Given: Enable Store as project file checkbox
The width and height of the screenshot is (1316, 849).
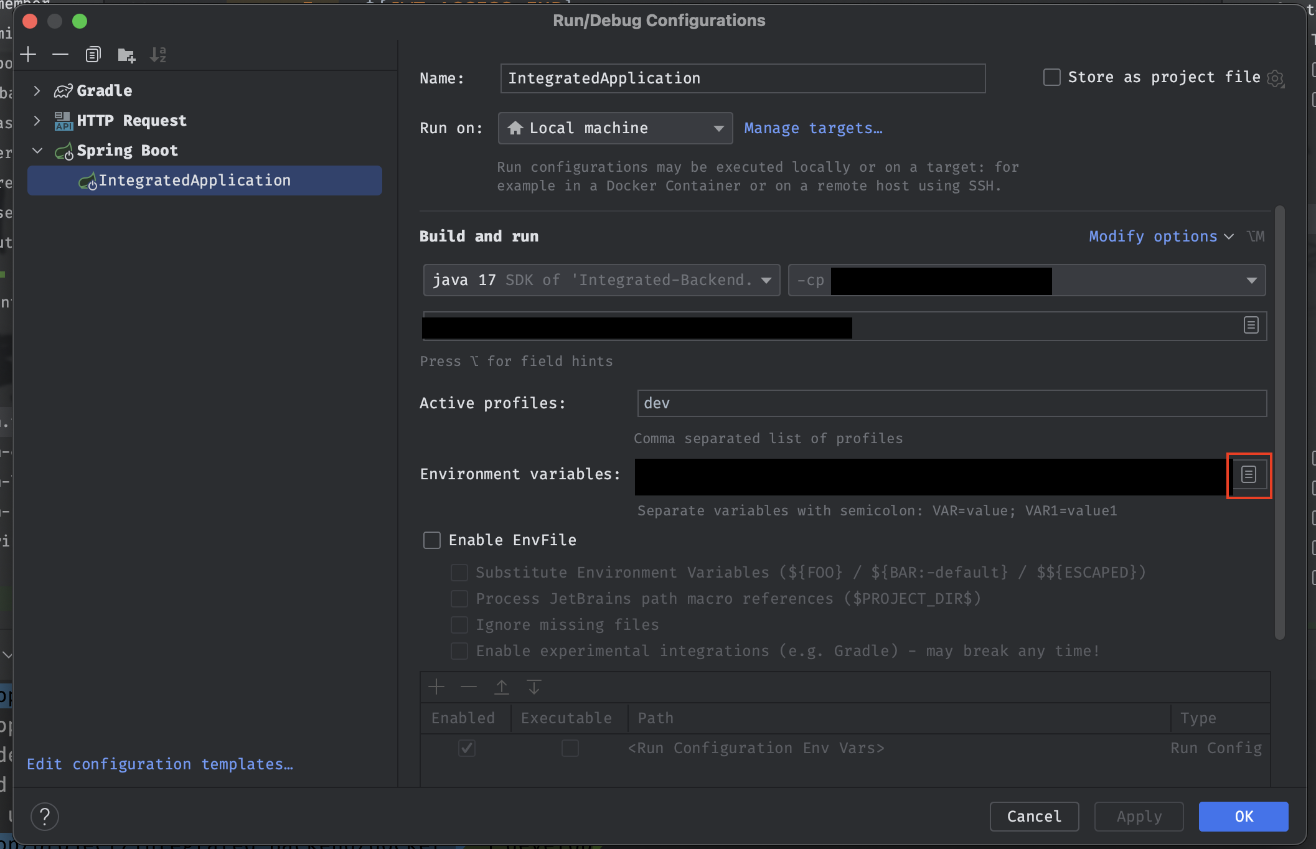Looking at the screenshot, I should (x=1051, y=77).
